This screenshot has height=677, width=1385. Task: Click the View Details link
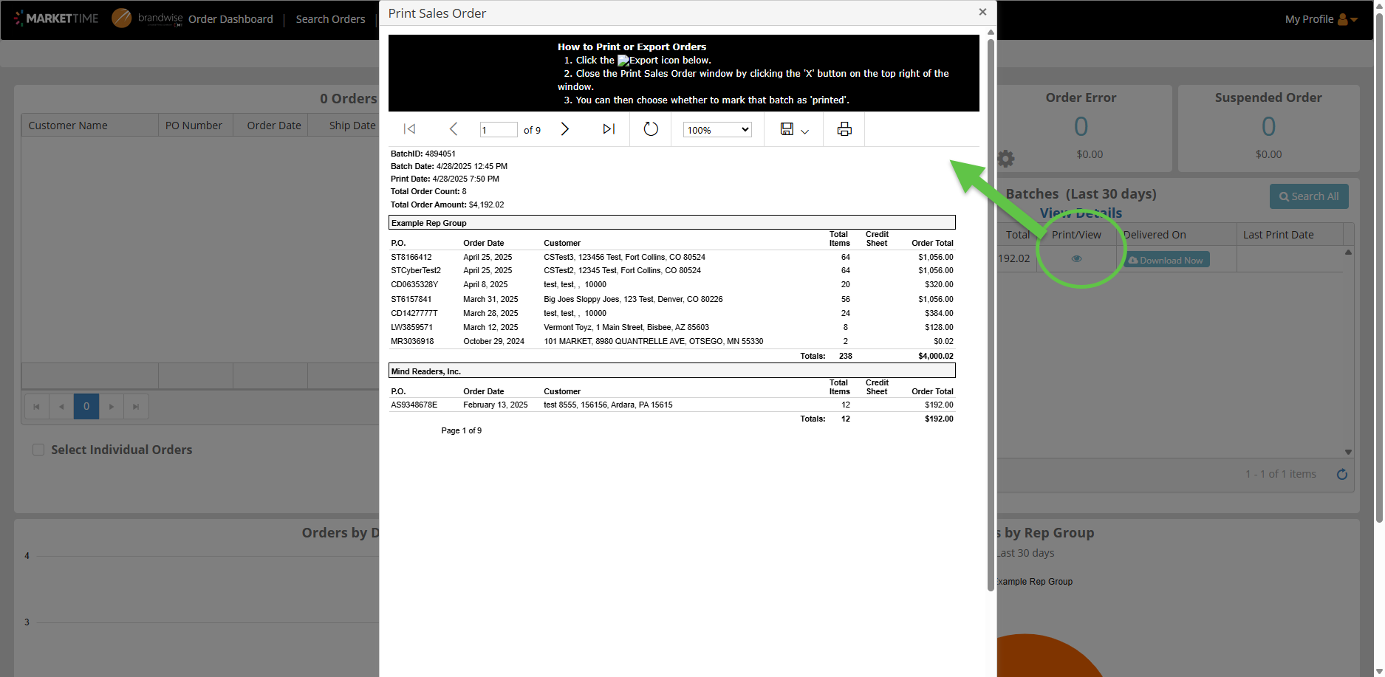pyautogui.click(x=1081, y=213)
